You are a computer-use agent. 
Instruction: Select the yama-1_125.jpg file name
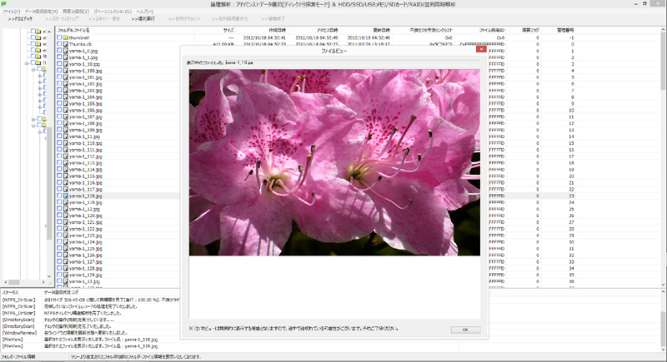(86, 248)
